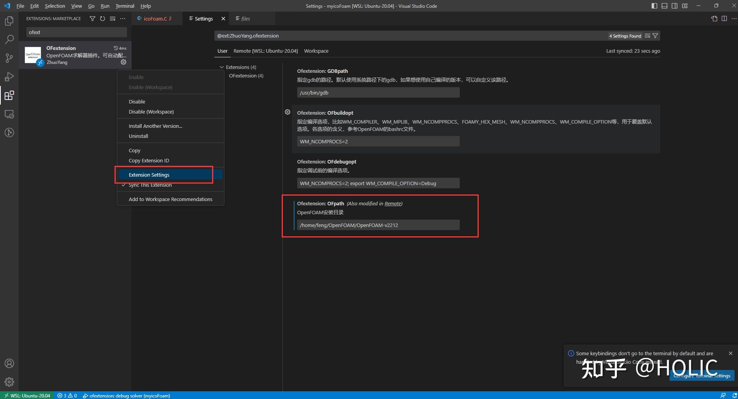
Task: Collapse the Extensions (4) tree group
Action: pos(222,67)
